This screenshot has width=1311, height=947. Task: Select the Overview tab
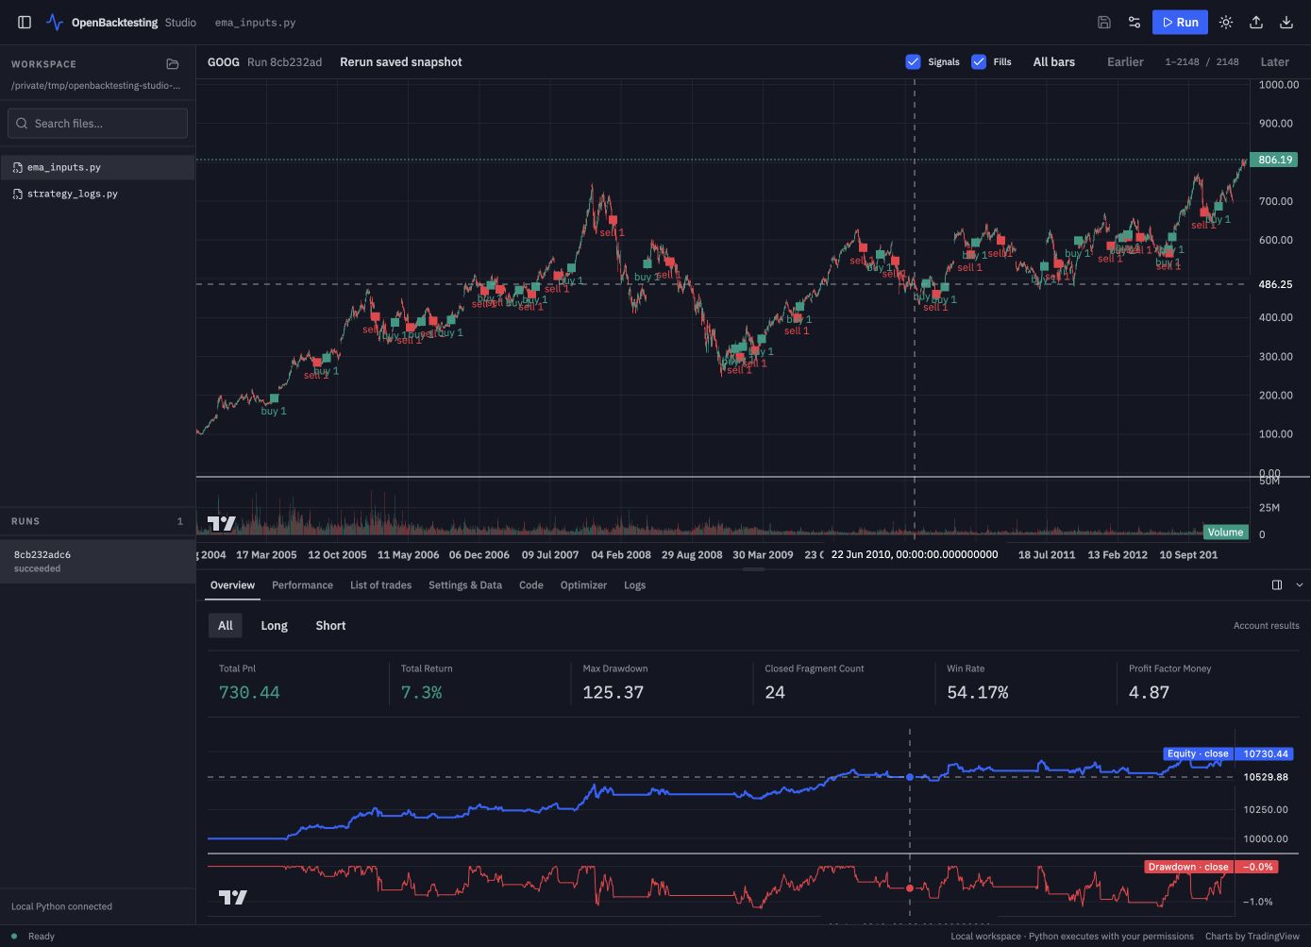point(232,585)
